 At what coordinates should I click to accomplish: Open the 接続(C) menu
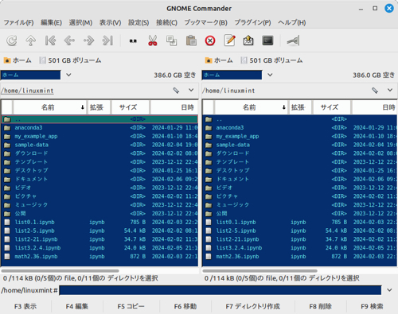166,22
